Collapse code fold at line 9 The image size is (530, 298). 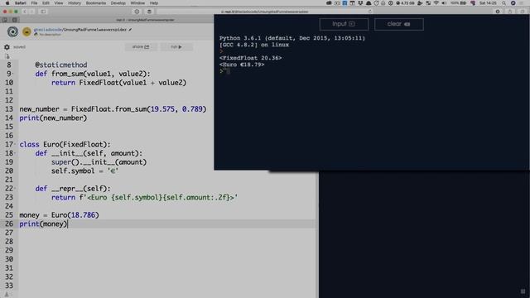point(13,74)
